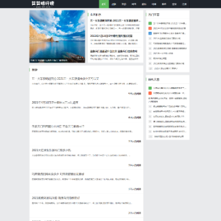Click the large lake and sky banner image
This screenshot has height=221, width=221.
coord(57,36)
